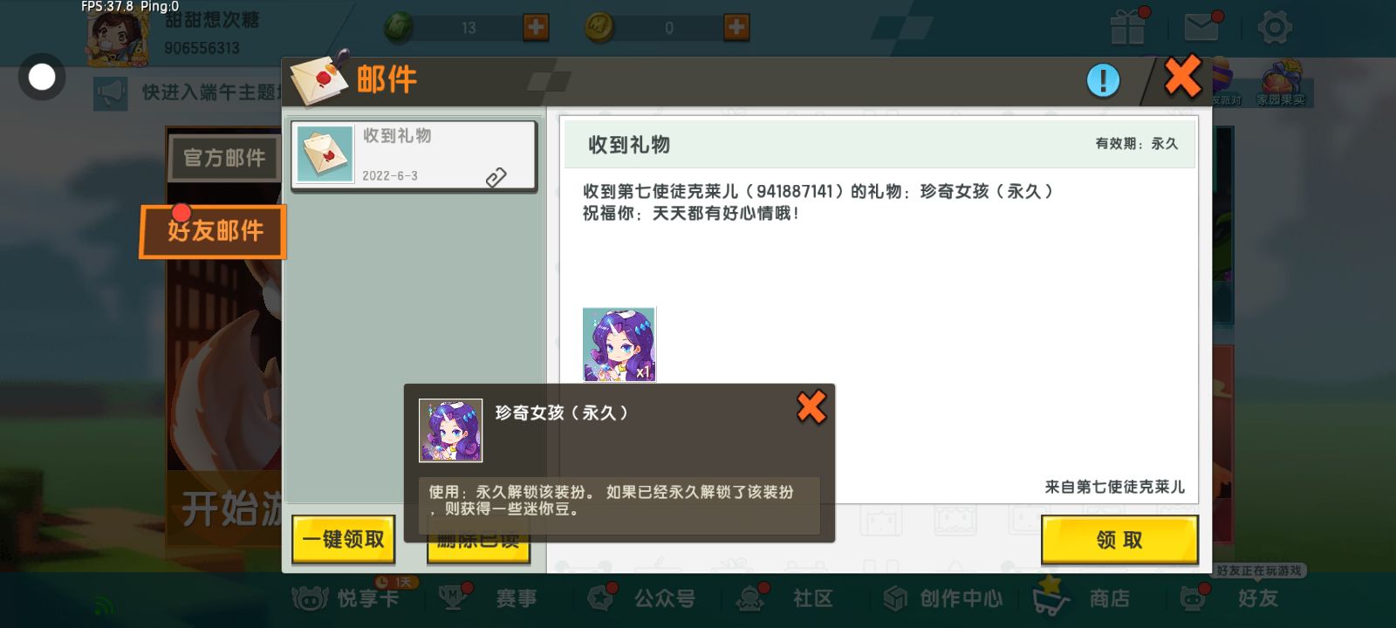Switch to the 官方邮件 tab

(x=224, y=158)
